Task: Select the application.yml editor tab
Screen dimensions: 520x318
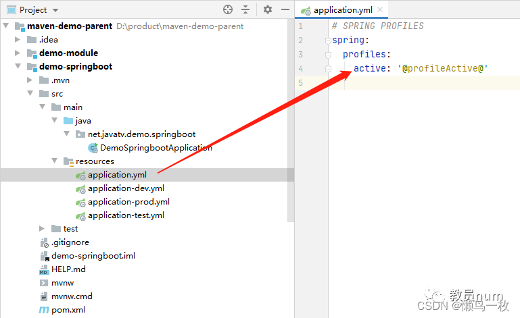Action: pos(341,10)
